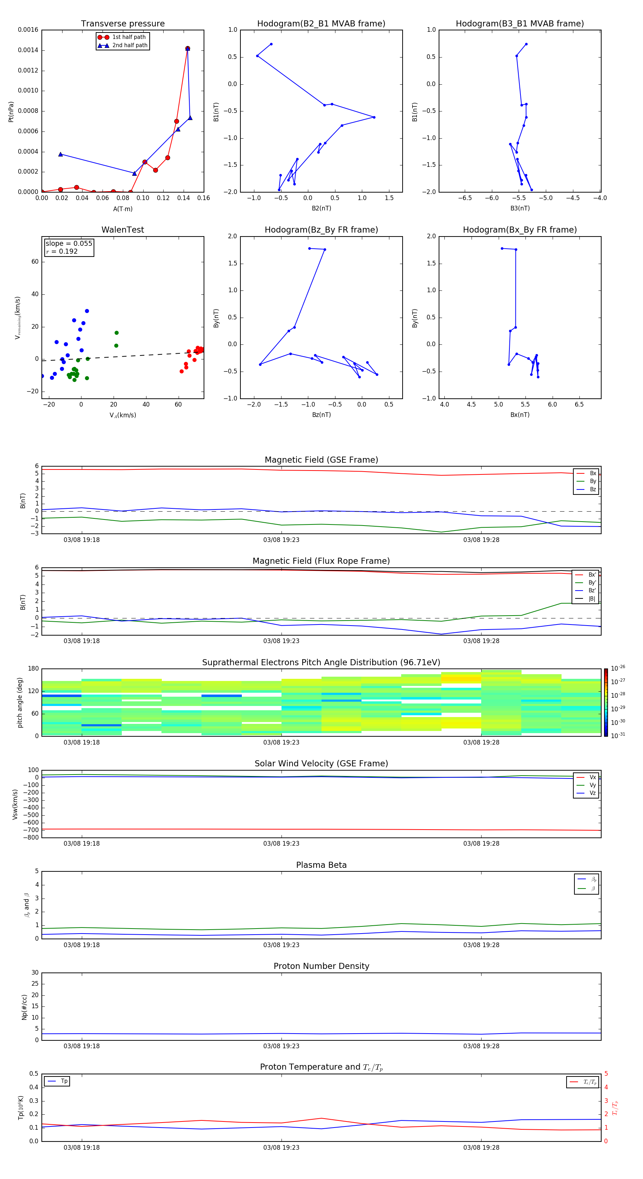
Task: Click the 'Proton Number Density' title
Action: (x=321, y=966)
